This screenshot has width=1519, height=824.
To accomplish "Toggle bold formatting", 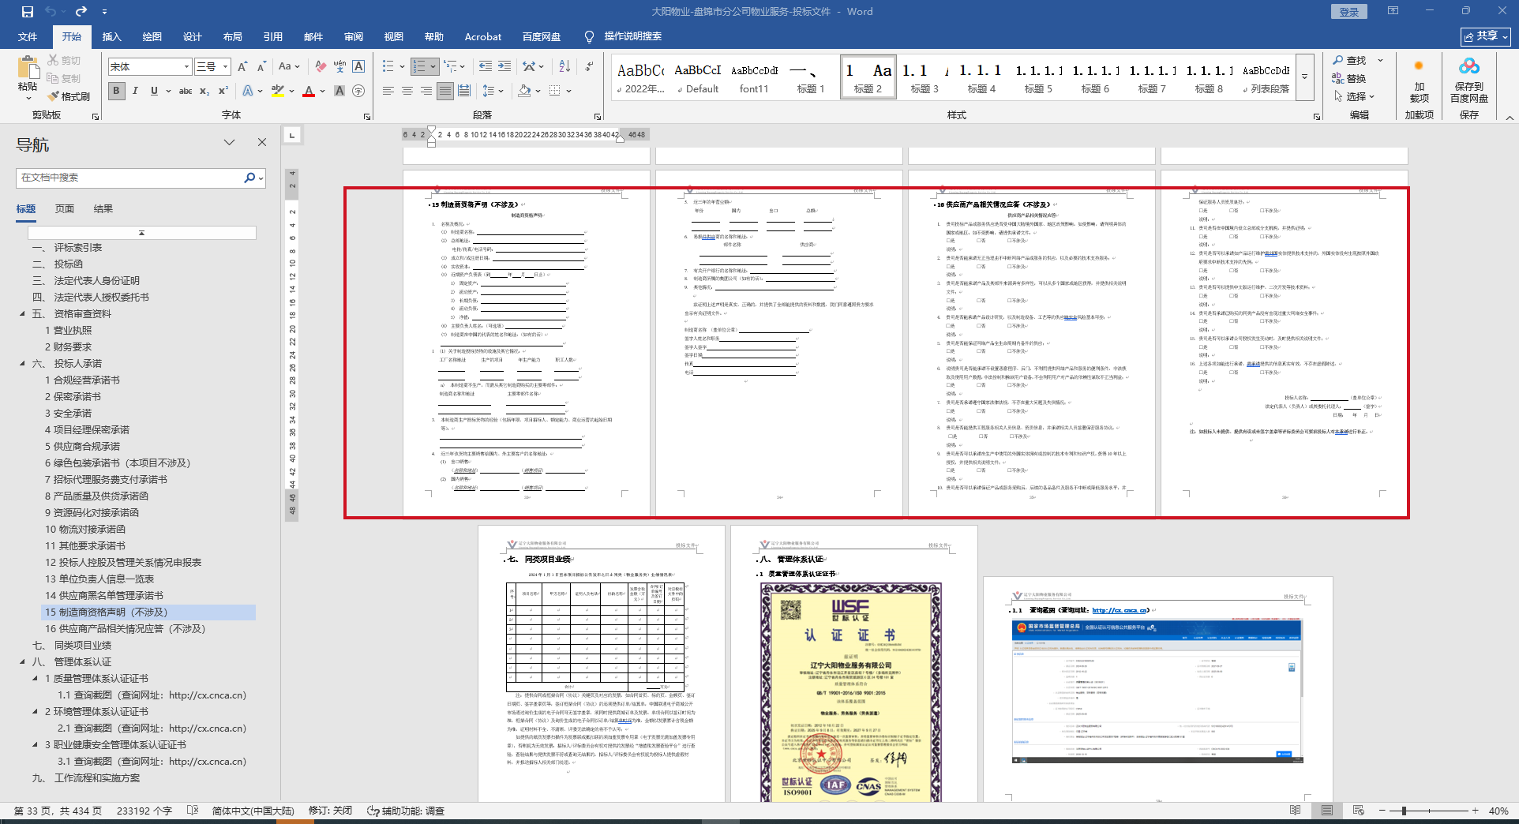I will coord(117,91).
